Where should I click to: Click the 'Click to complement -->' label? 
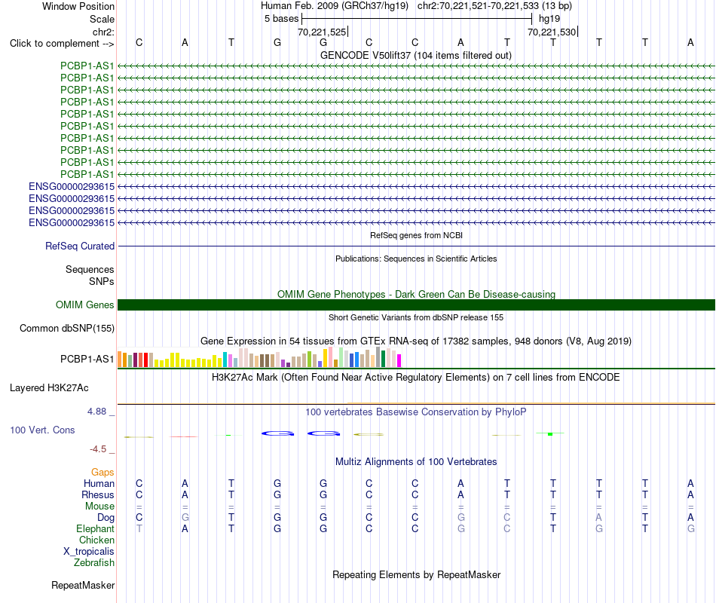point(62,44)
